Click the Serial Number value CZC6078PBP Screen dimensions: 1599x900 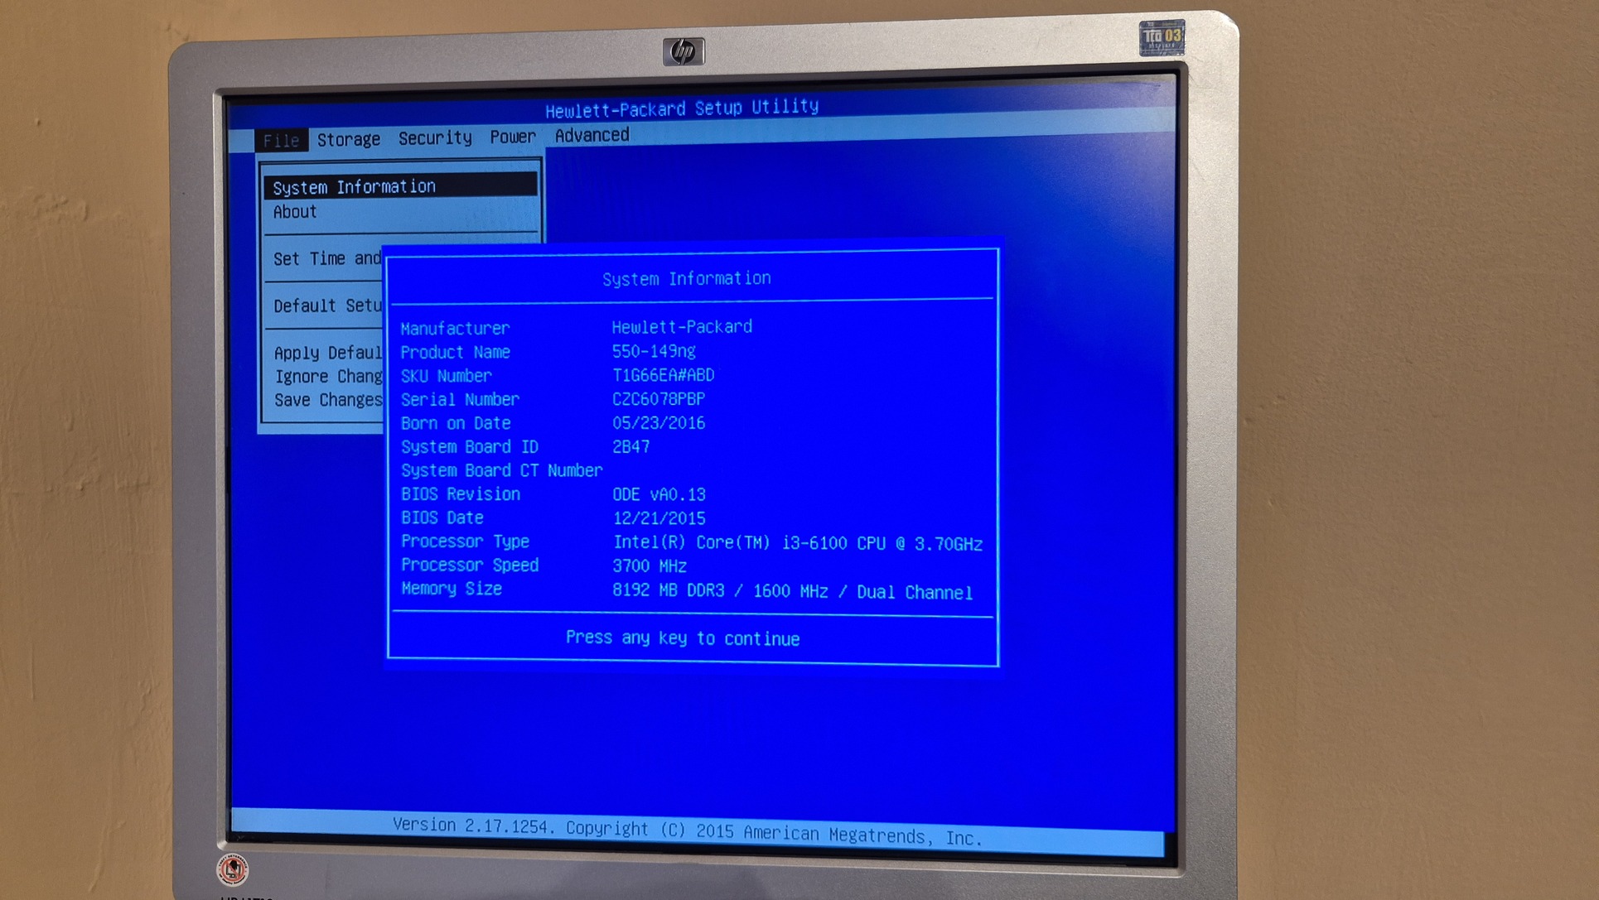pyautogui.click(x=659, y=399)
